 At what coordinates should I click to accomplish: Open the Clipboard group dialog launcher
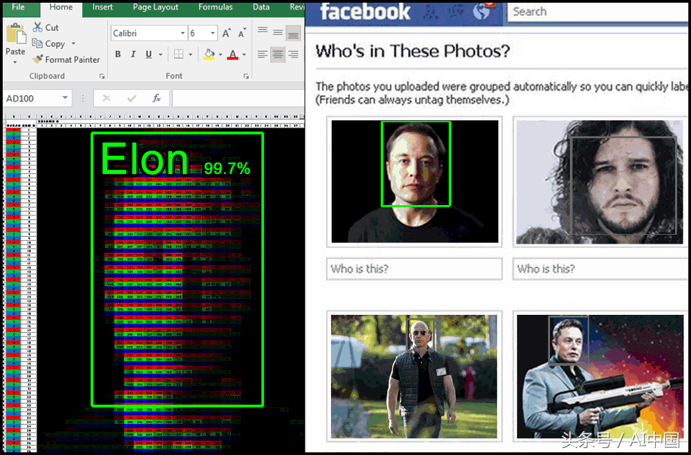point(102,76)
